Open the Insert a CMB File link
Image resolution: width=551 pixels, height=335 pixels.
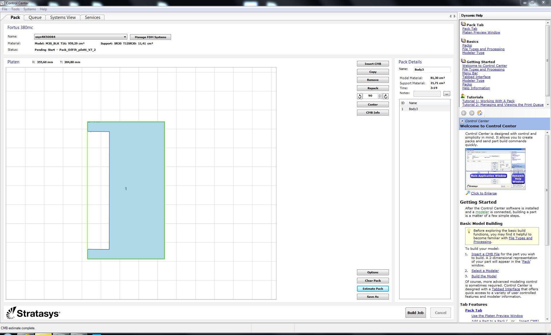[x=485, y=254]
